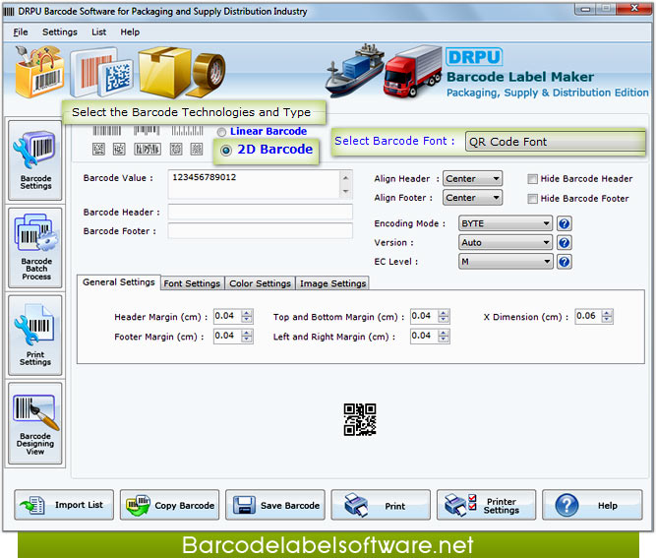
Task: Expand the Version dropdown
Action: (506, 242)
